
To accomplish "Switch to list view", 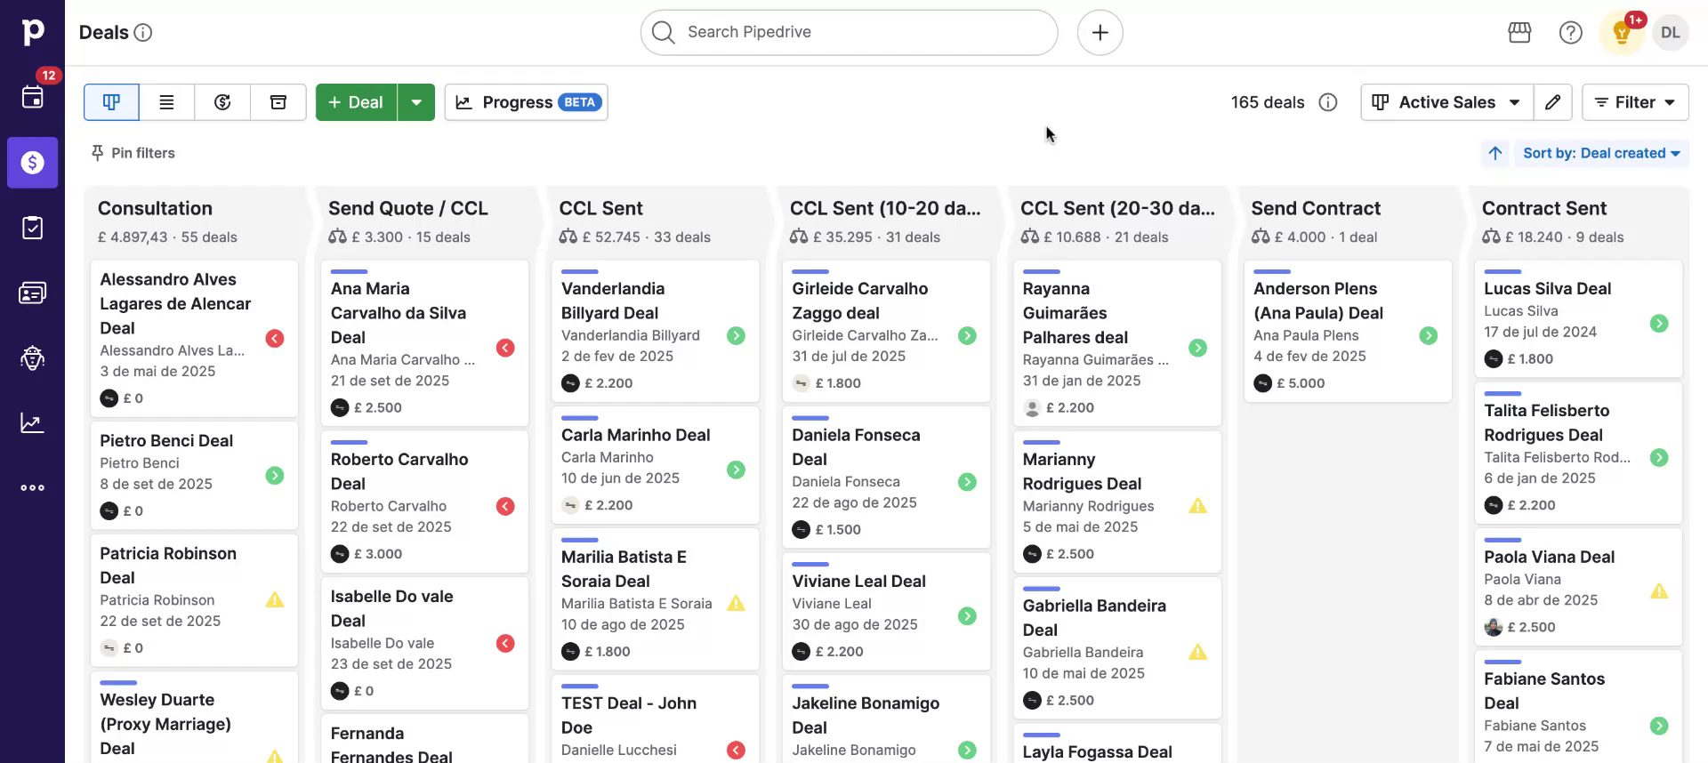I will click(166, 102).
